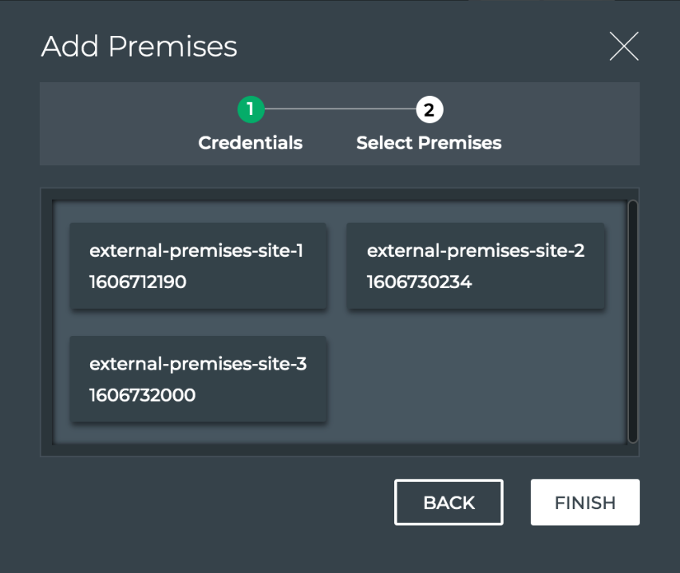The image size is (680, 573).
Task: Click the line connecting steps 1 and 2
Action: 339,109
